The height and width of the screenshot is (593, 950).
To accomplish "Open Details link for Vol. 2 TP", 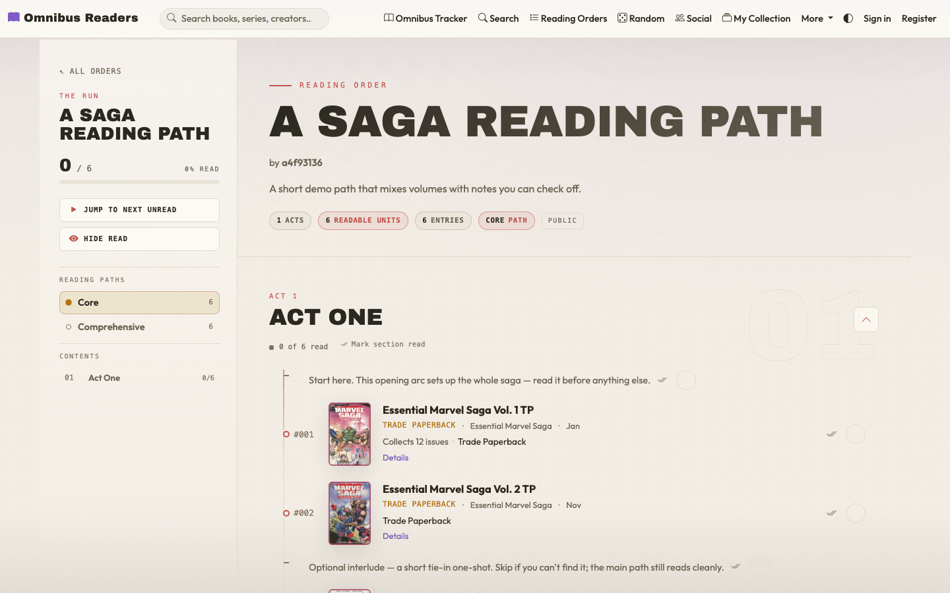I will 395,536.
